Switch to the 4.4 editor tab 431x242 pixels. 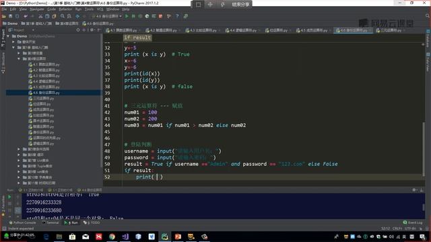click(242, 30)
